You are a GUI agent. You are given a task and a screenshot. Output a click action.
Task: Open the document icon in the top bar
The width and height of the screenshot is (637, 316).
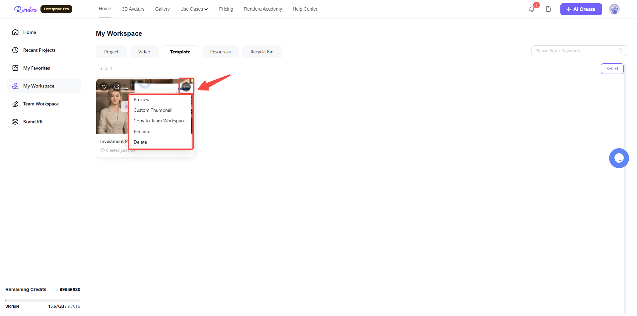548,9
